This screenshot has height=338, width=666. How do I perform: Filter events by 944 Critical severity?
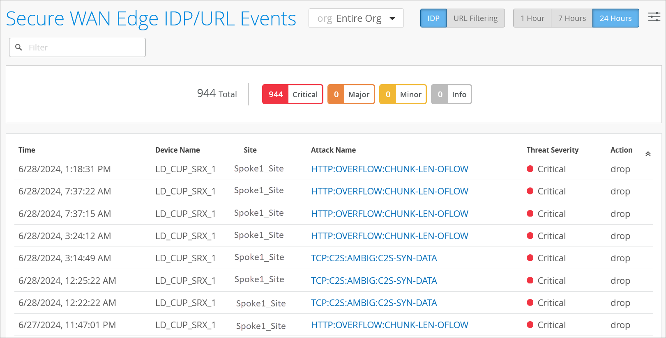(x=293, y=94)
